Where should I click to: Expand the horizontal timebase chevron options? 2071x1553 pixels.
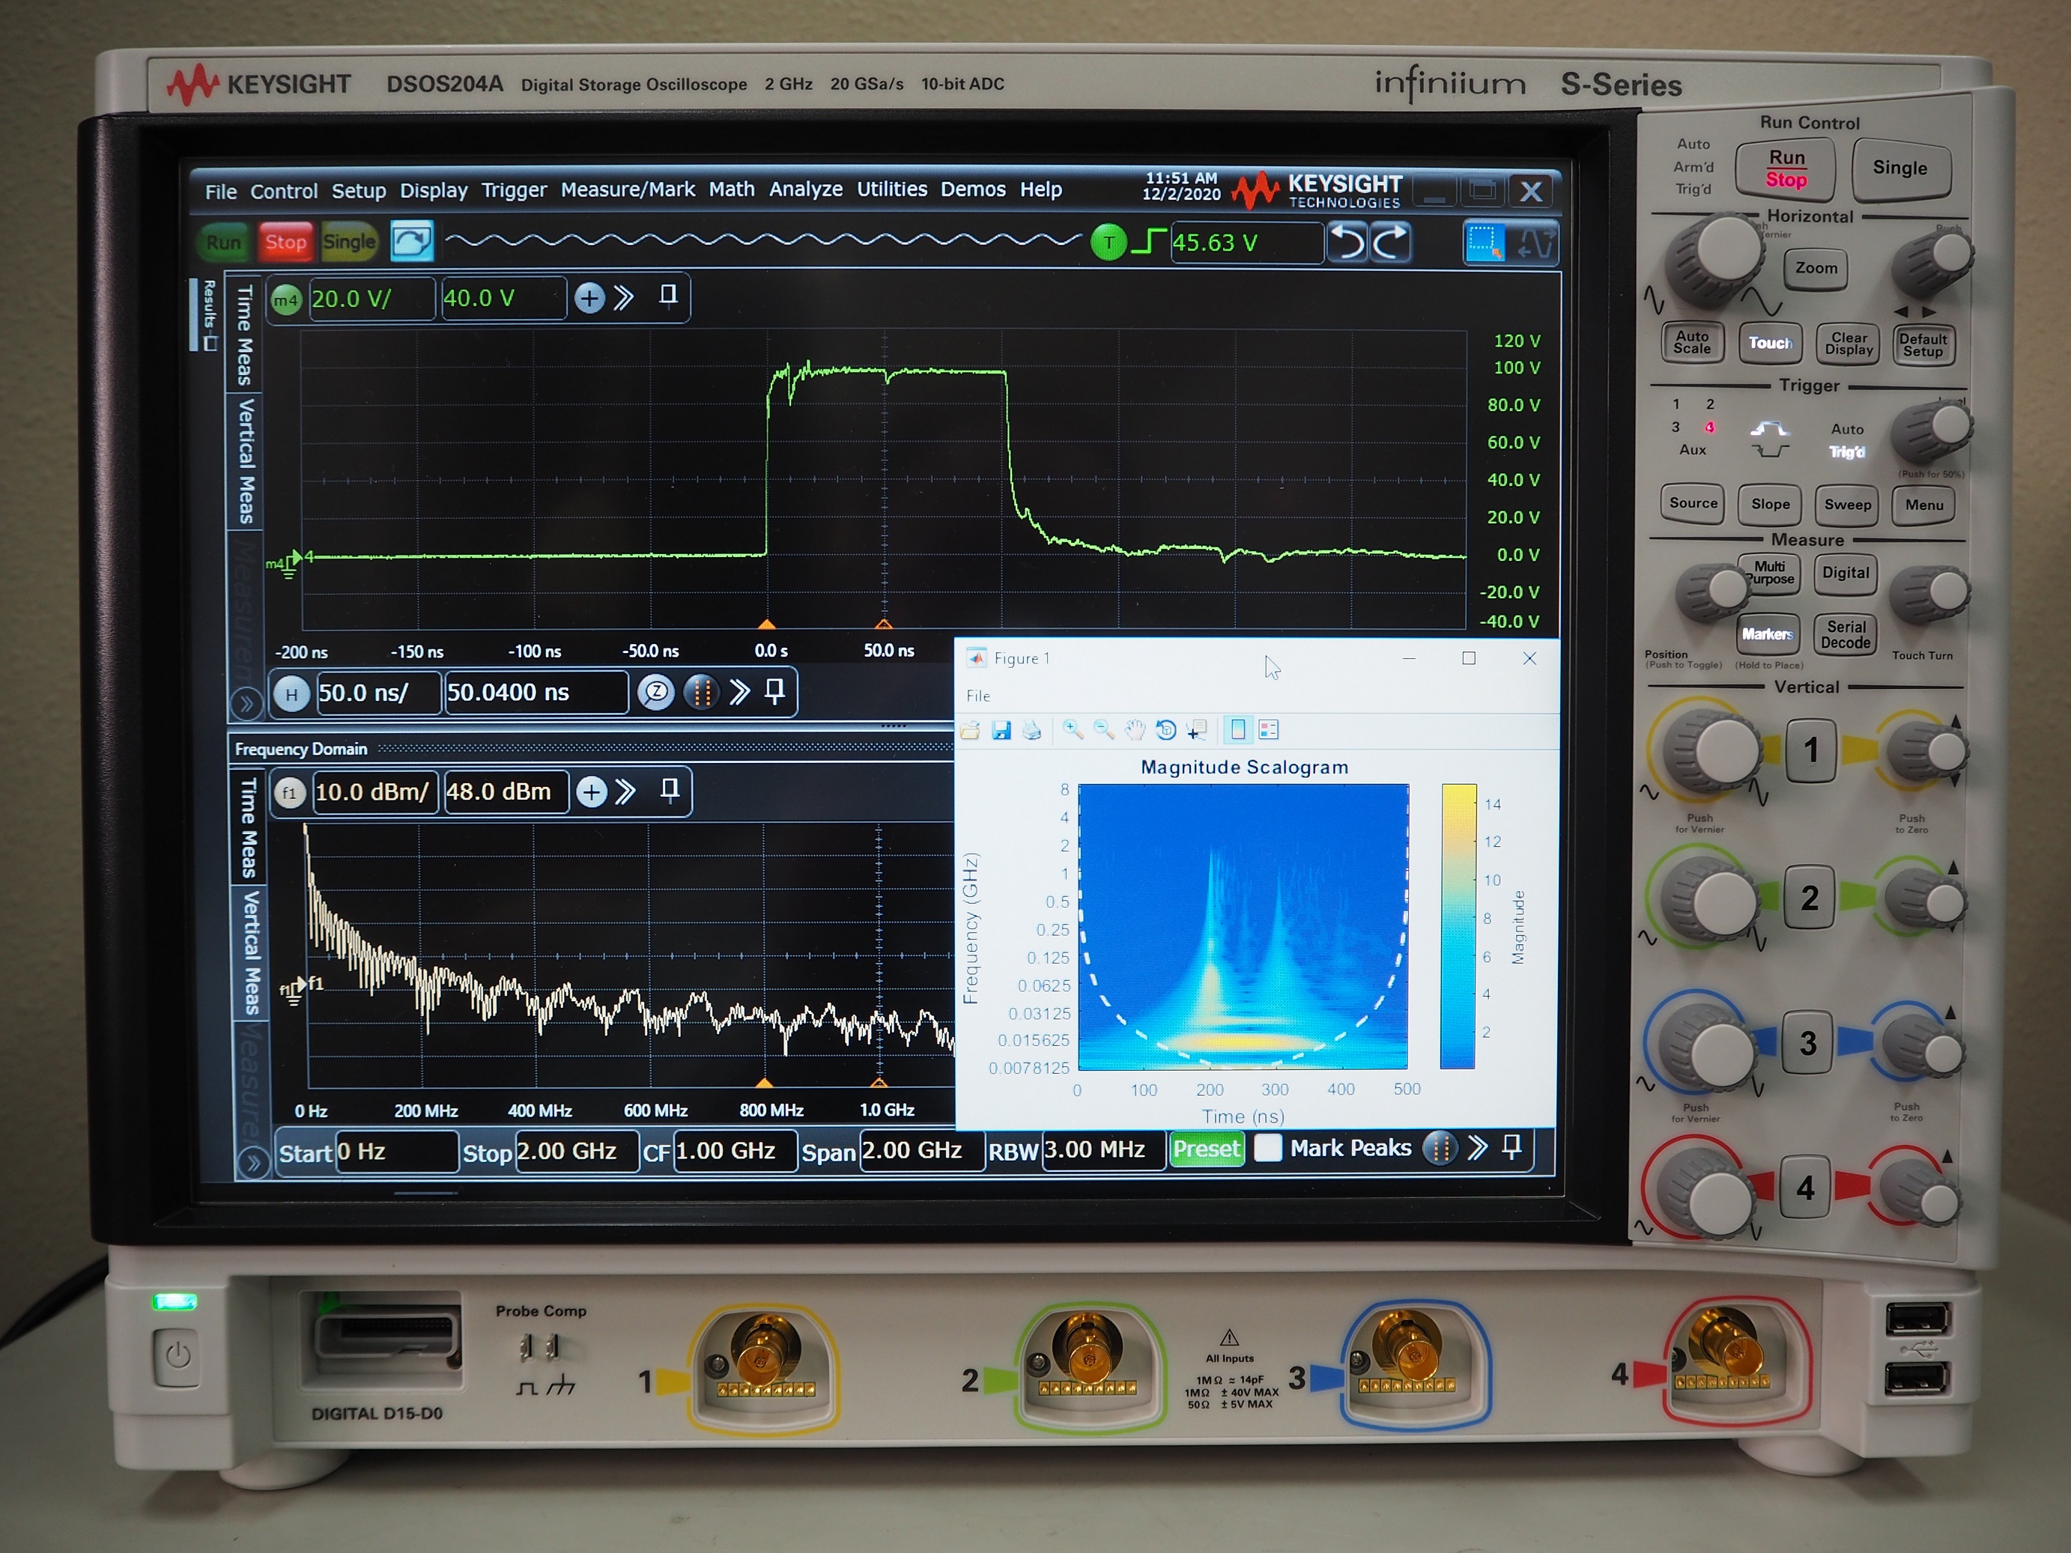tap(740, 693)
